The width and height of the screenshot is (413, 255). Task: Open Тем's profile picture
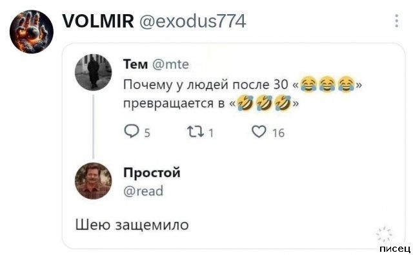click(x=93, y=72)
